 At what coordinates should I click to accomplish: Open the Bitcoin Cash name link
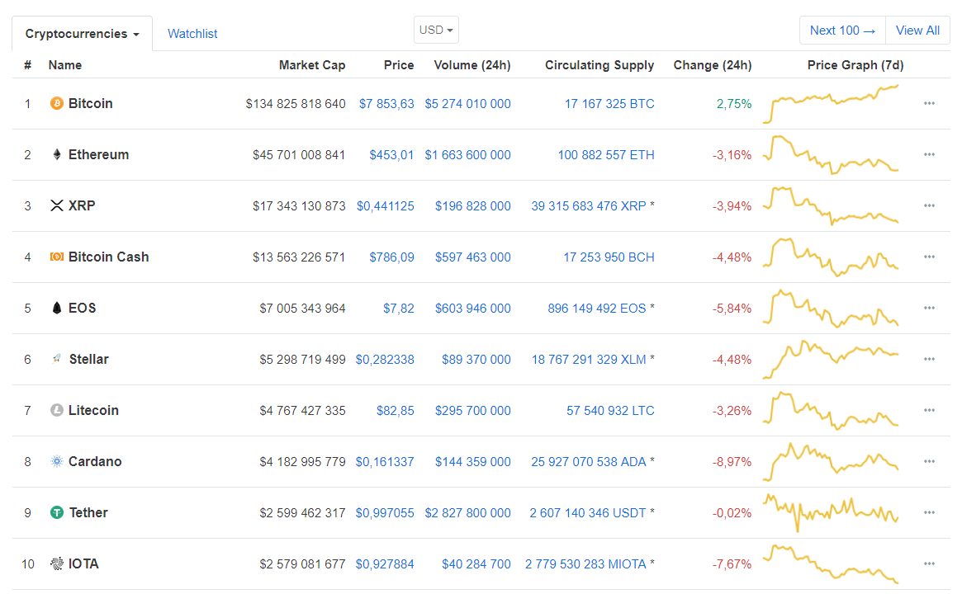(x=109, y=257)
